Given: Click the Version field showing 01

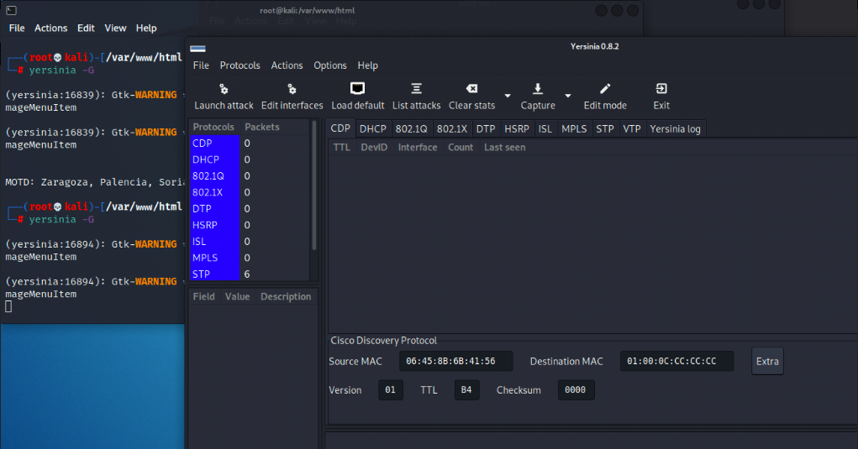Looking at the screenshot, I should [x=390, y=390].
